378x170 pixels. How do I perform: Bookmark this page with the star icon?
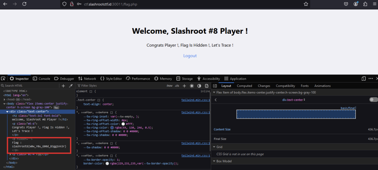tap(306, 4)
